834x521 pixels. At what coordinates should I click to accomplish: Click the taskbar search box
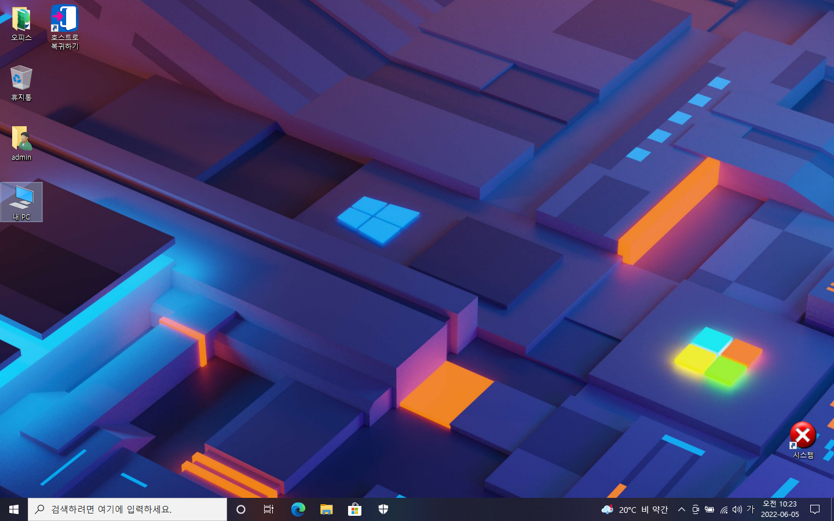[x=127, y=509]
